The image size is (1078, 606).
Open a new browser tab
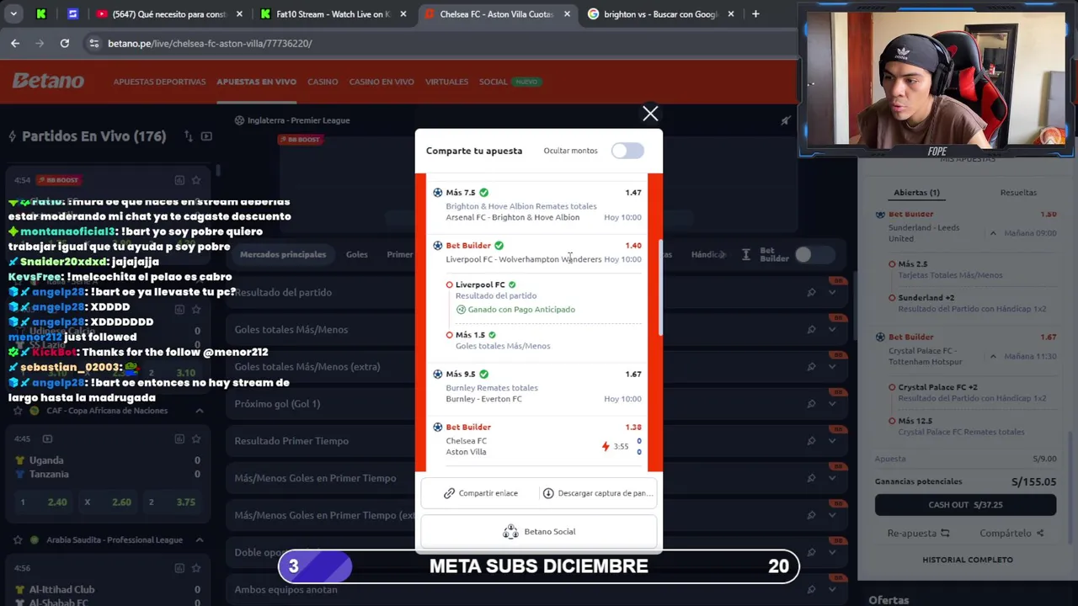[755, 14]
